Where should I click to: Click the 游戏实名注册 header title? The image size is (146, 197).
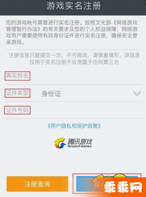click(x=74, y=6)
